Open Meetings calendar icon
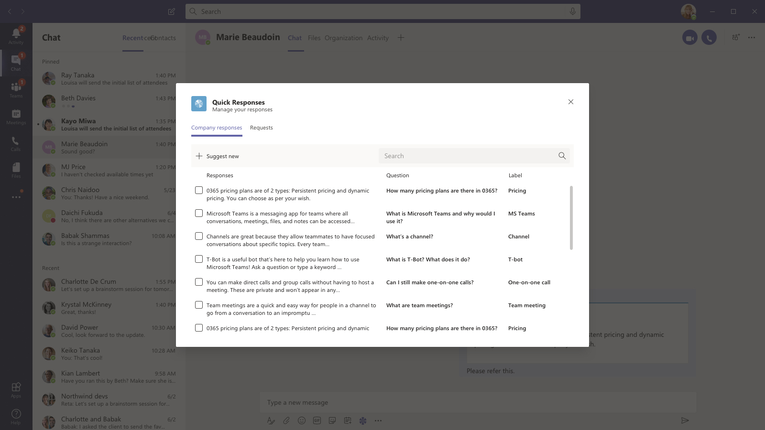Viewport: 765px width, 430px height. pyautogui.click(x=16, y=116)
